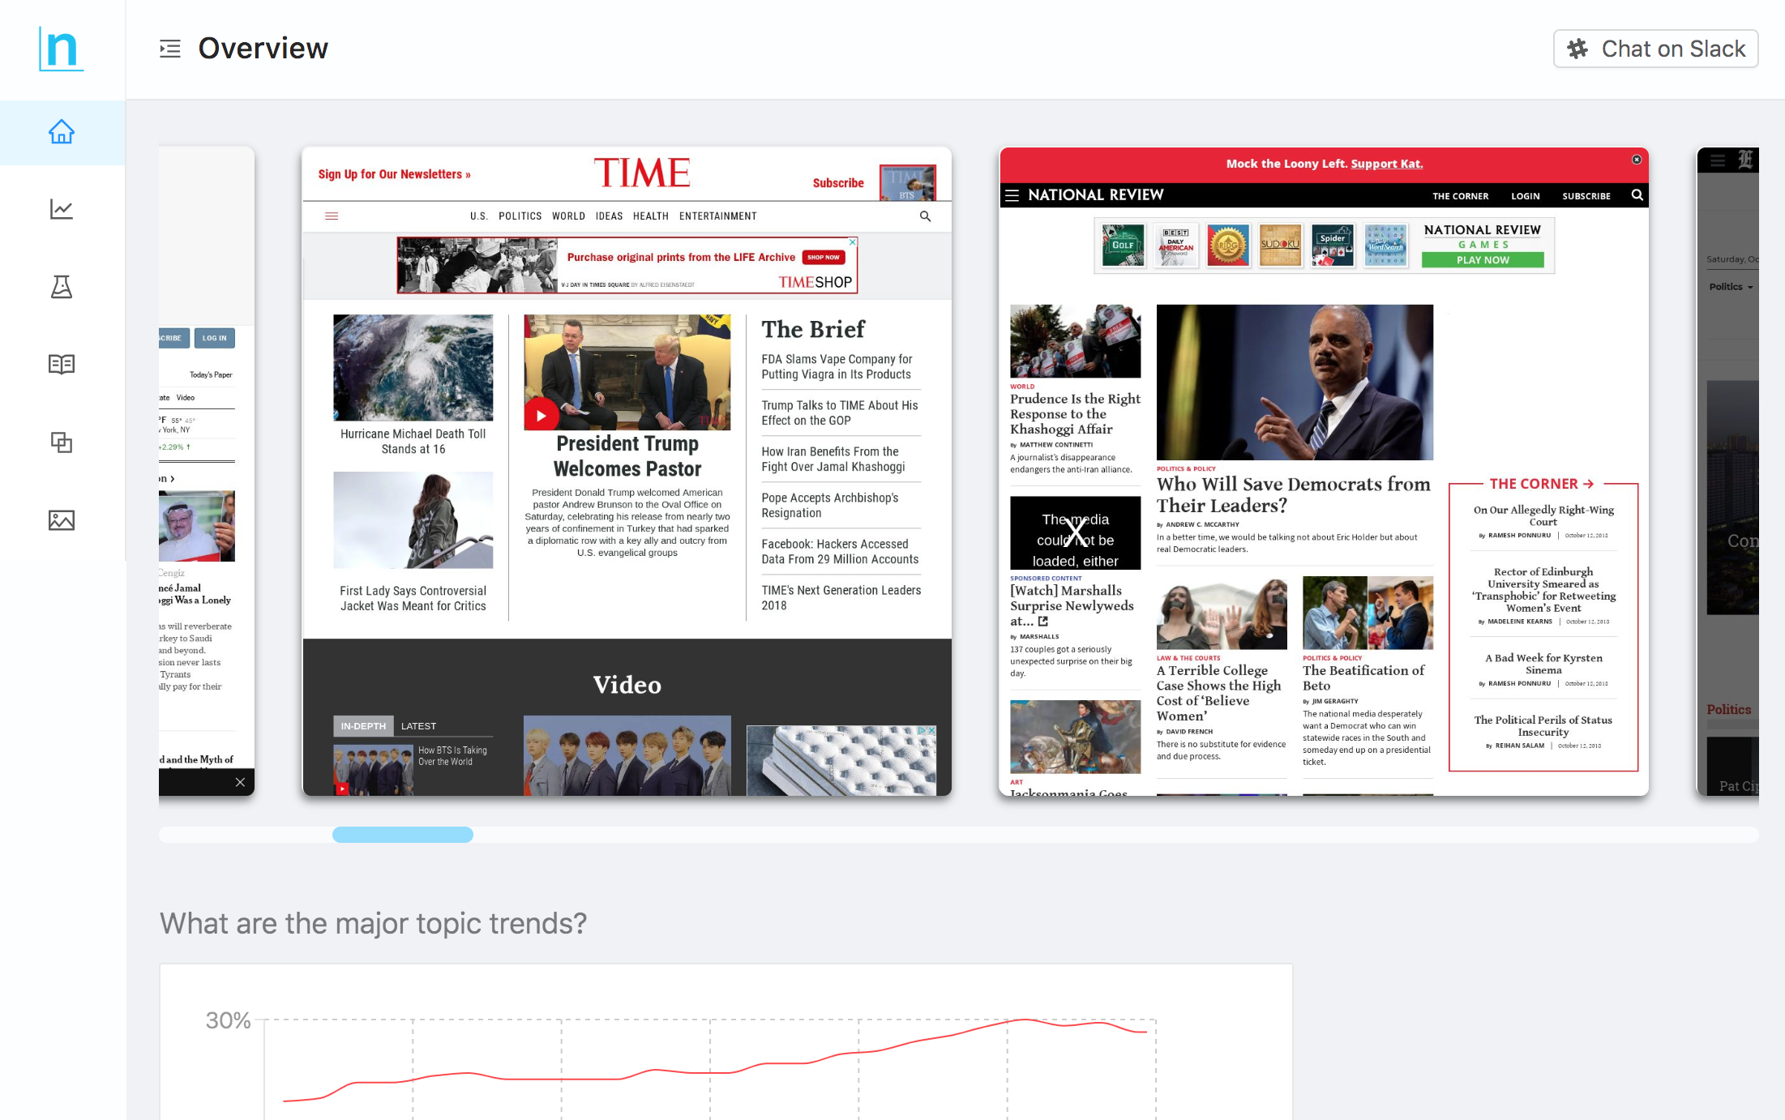Open TIME site search magnifier icon
This screenshot has height=1120, width=1785.
point(925,216)
